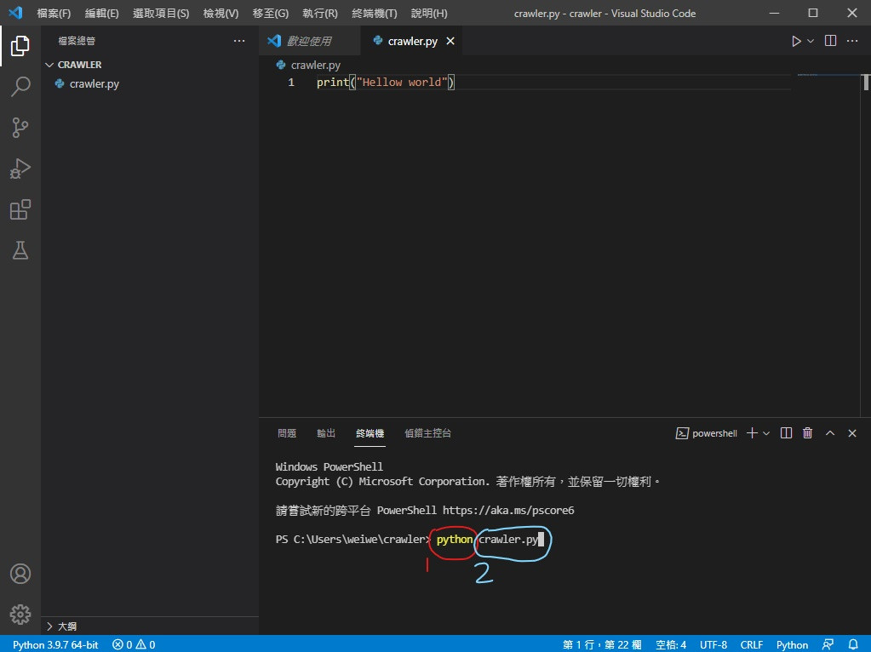871x652 pixels.
Task: Select the 終端機 panel tab
Action: tap(370, 433)
